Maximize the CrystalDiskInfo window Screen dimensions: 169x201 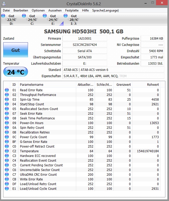[x=153, y=3]
